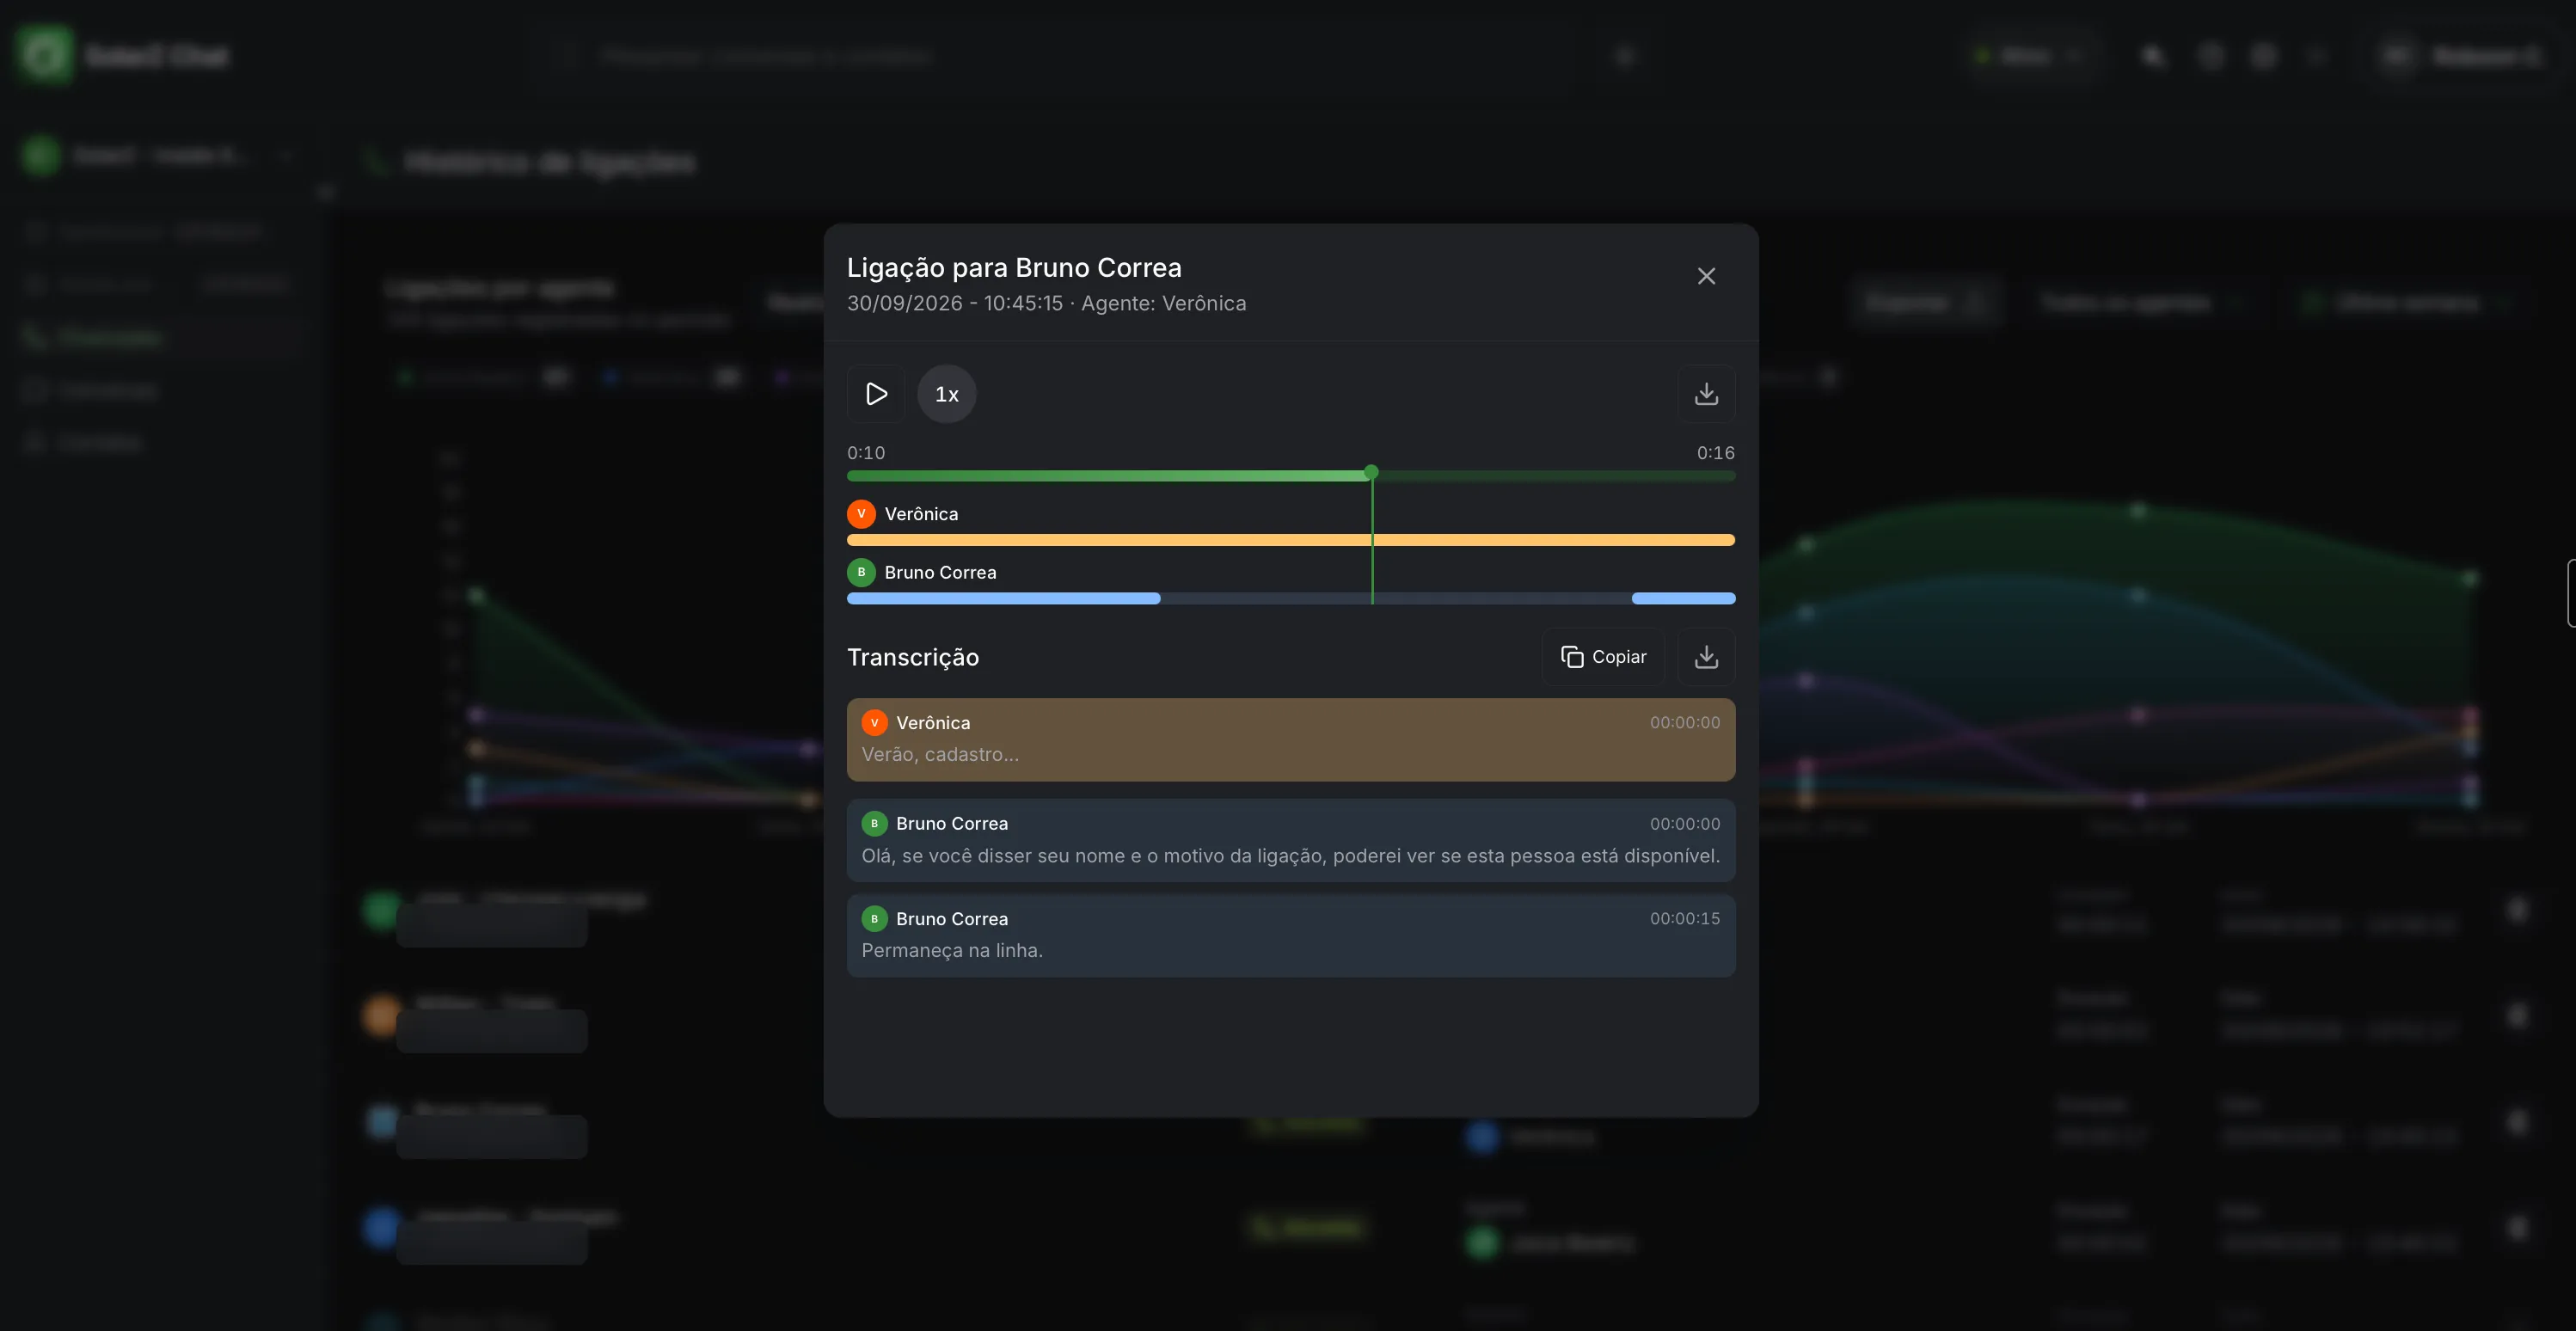The height and width of the screenshot is (1331, 2576).
Task: Click Bruno Correa's green avatar in track list
Action: click(x=861, y=573)
